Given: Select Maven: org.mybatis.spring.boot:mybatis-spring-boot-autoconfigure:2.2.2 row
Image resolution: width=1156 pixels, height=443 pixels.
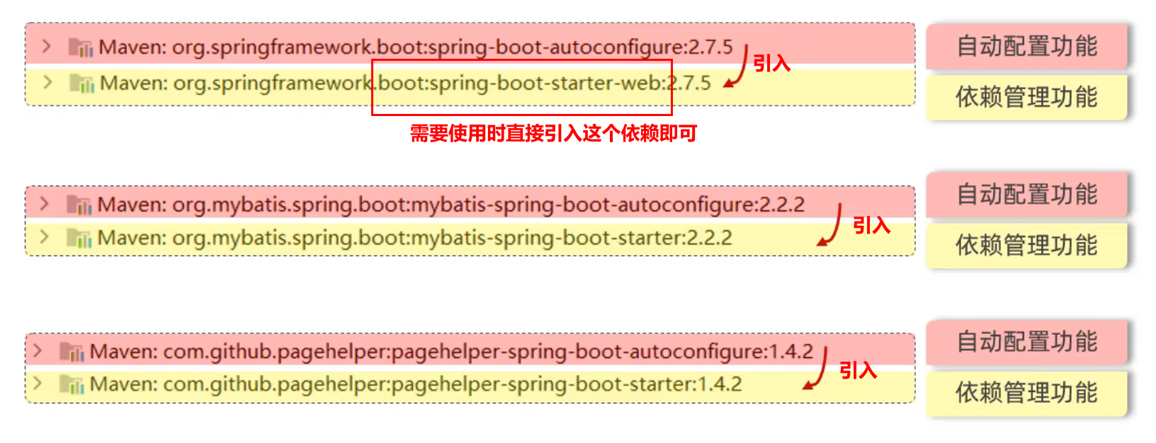Looking at the screenshot, I should tap(470, 203).
